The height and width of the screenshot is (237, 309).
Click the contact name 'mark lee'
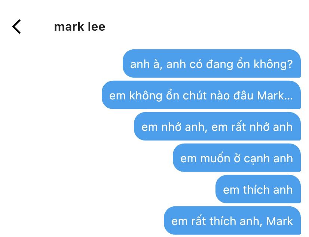(x=80, y=27)
